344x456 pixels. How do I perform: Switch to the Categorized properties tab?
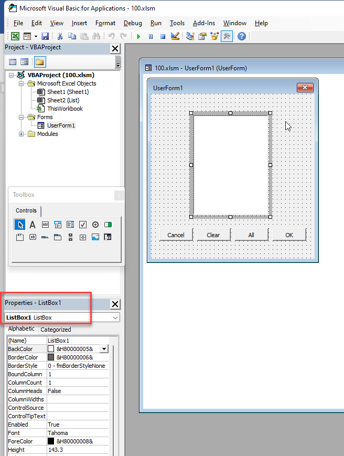click(56, 330)
